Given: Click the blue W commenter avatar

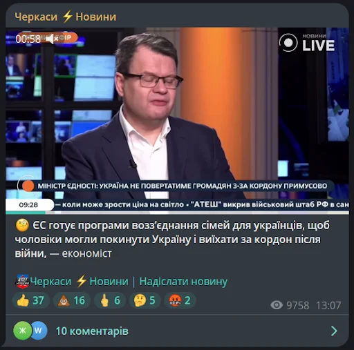Looking at the screenshot, I should click(x=39, y=331).
